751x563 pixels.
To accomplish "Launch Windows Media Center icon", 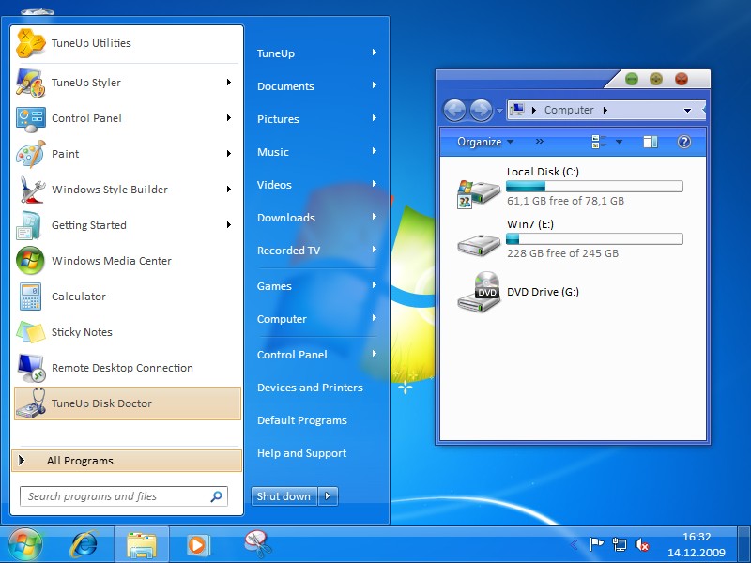I will tap(30, 261).
